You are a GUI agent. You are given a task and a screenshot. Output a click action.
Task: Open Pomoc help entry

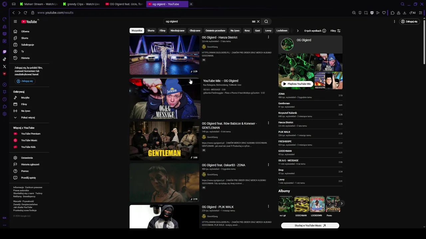[x=29, y=171]
